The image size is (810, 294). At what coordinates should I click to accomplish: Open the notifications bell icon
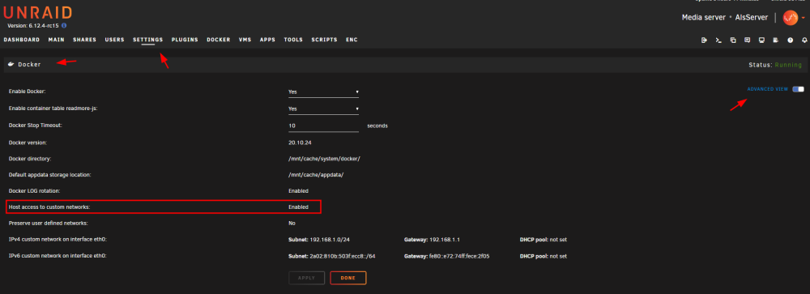[x=804, y=40]
